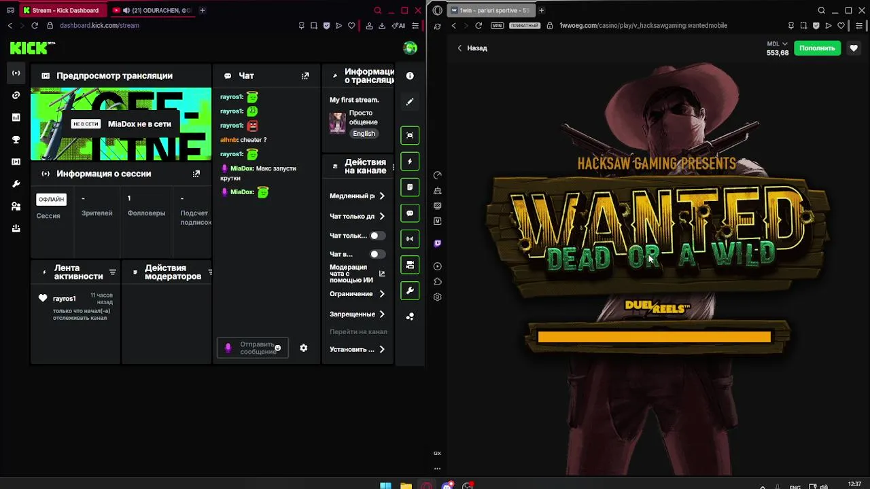Switch to the ODURACHEN YouTube tab
Image resolution: width=870 pixels, height=489 pixels.
pos(152,10)
